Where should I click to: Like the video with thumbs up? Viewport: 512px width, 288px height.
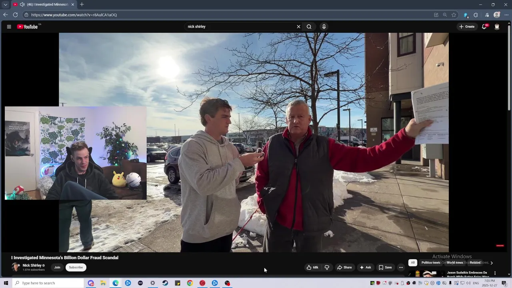312,267
